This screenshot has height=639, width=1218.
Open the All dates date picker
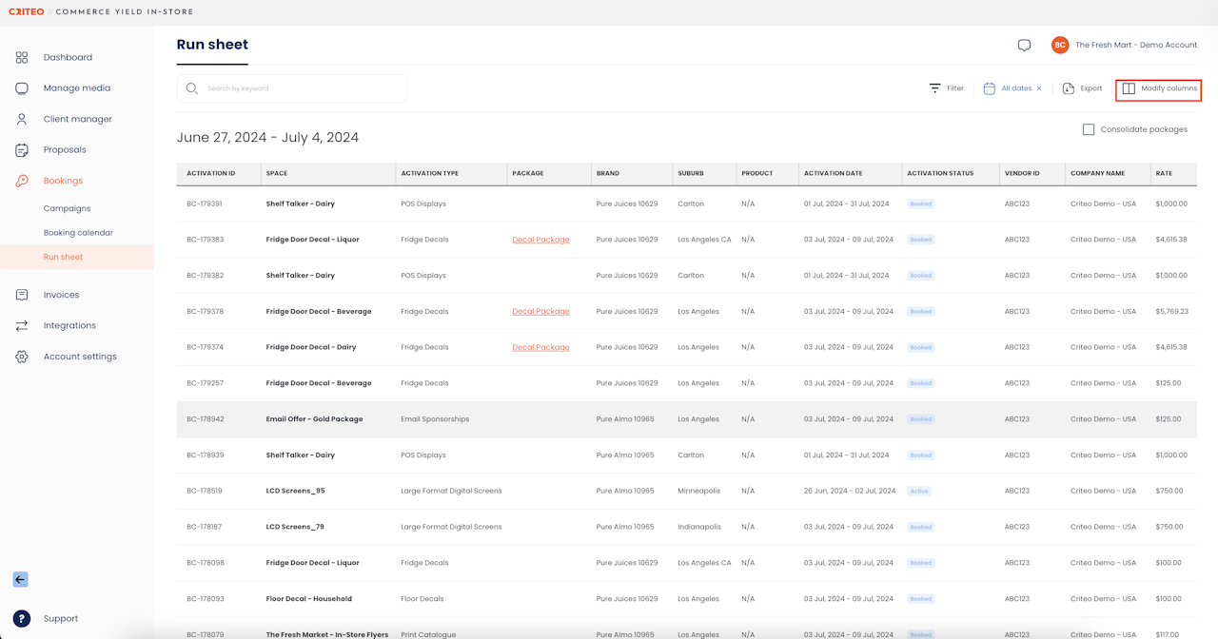click(x=1009, y=88)
